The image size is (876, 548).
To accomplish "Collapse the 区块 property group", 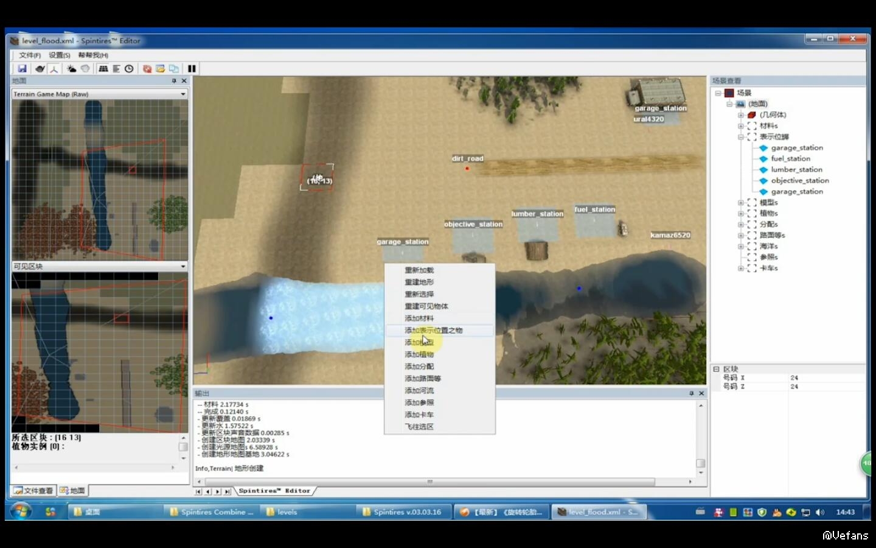I will [x=716, y=370].
